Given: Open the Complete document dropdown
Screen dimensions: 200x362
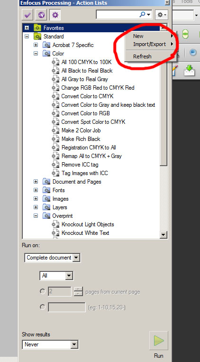Looking at the screenshot, I should pyautogui.click(x=52, y=258).
